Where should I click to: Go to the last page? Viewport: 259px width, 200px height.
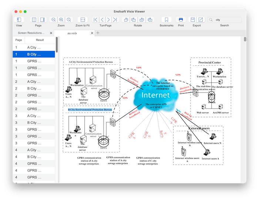(x=115, y=20)
